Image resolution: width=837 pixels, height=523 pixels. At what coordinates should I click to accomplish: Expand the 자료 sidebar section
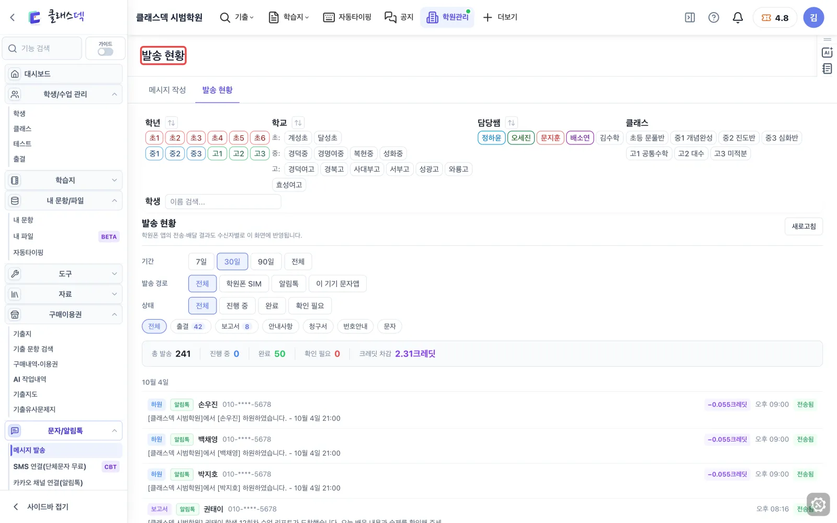click(x=64, y=294)
